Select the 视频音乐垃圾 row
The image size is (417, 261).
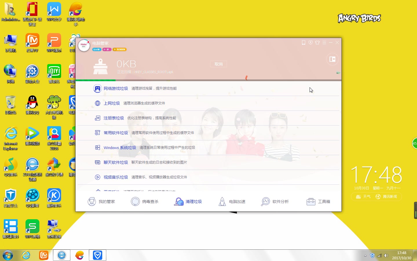pyautogui.click(x=209, y=177)
